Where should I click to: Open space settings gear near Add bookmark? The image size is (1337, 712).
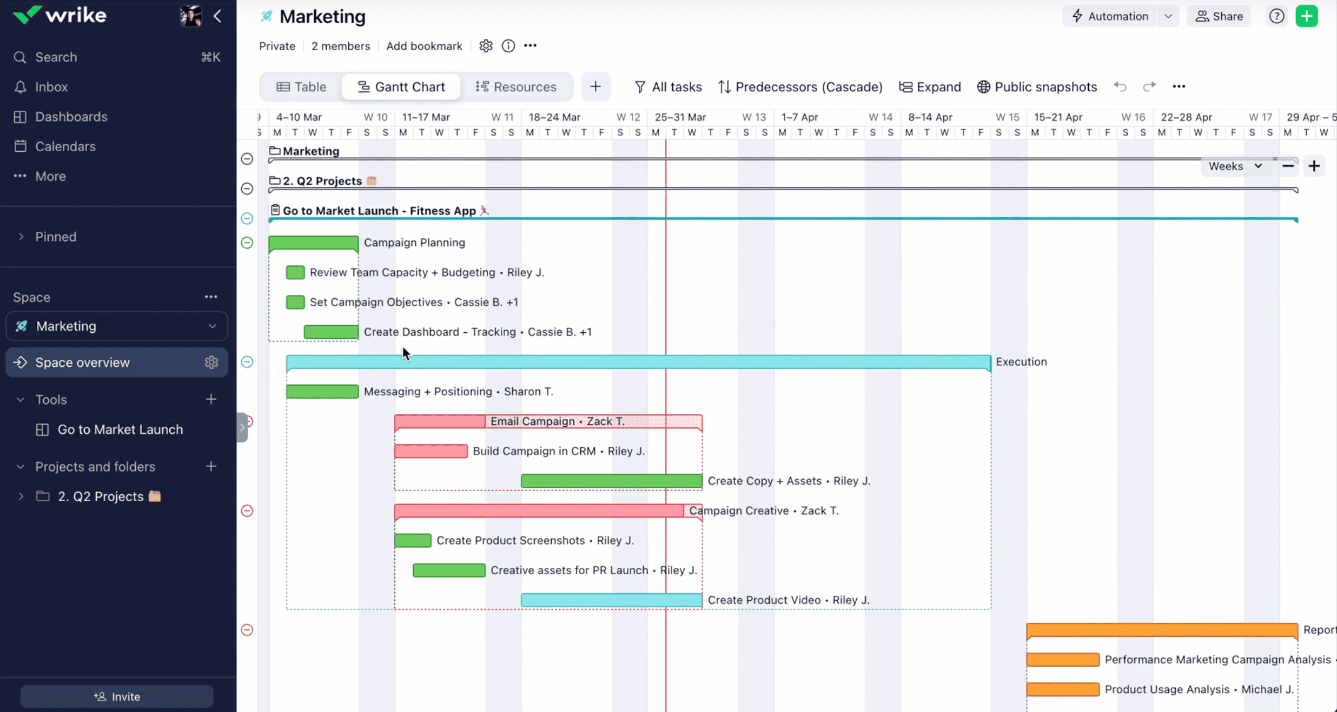point(486,46)
